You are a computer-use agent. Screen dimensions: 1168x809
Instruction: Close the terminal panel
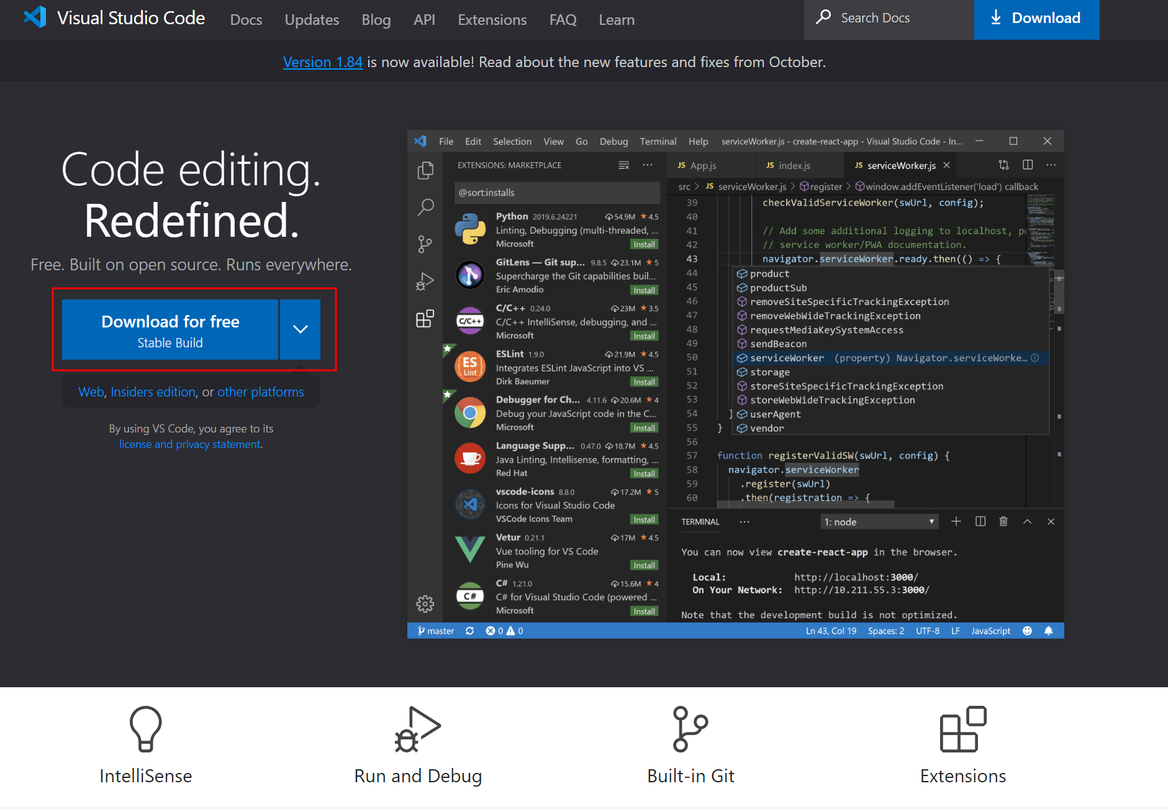coord(1051,521)
